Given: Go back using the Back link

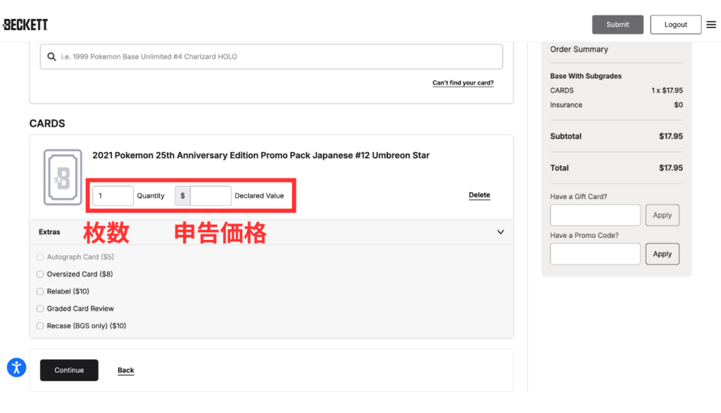Looking at the screenshot, I should (x=125, y=370).
